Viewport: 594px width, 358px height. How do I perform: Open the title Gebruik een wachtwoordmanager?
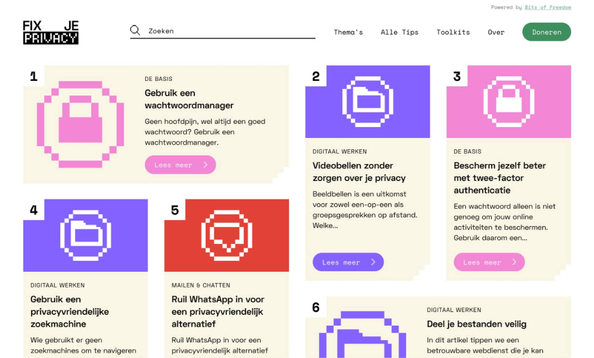click(189, 99)
